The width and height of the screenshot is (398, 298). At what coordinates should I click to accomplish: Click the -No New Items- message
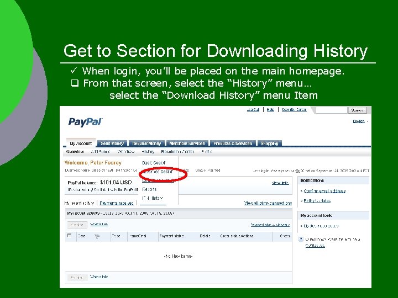pyautogui.click(x=178, y=256)
